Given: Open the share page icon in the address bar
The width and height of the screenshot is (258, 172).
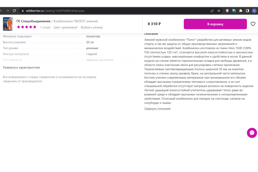Looking at the screenshot, I should 212,11.
